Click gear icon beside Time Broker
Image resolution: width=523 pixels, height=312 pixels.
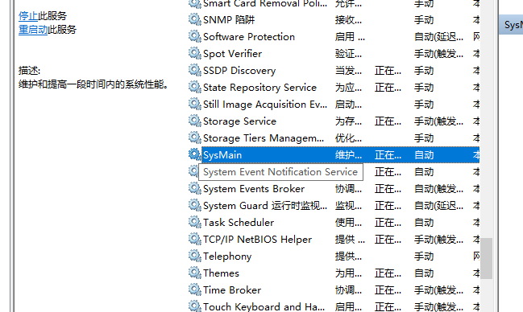point(194,289)
